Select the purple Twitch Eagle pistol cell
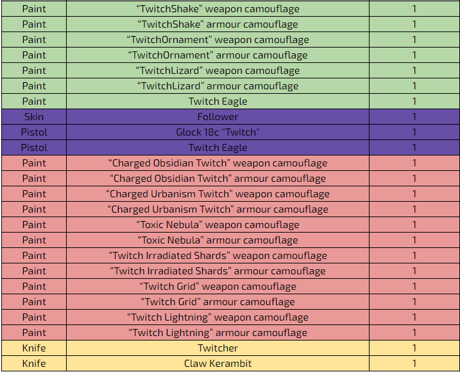Viewport: 460px width, 372px height. tap(217, 148)
